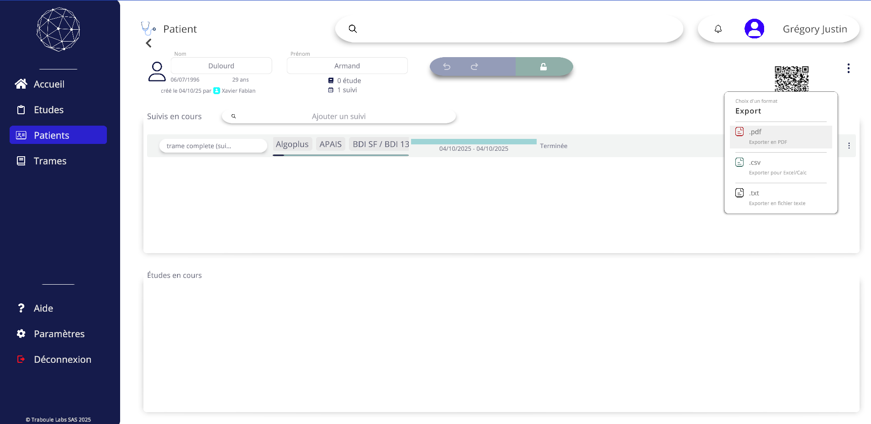
Task: Open the suivi row three-dot menu
Action: pyautogui.click(x=849, y=146)
